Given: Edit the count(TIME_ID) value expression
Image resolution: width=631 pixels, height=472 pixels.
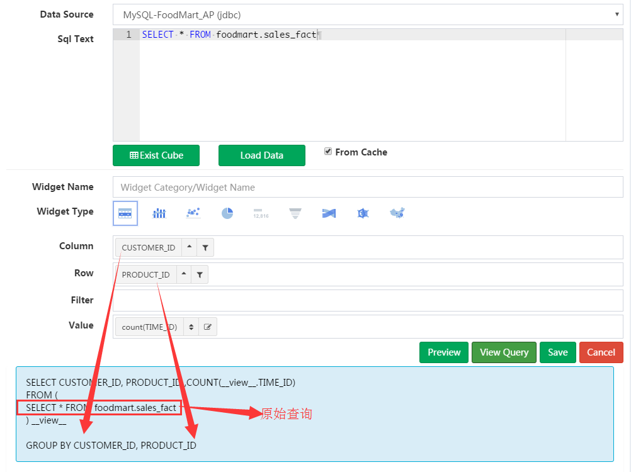Looking at the screenshot, I should 208,327.
